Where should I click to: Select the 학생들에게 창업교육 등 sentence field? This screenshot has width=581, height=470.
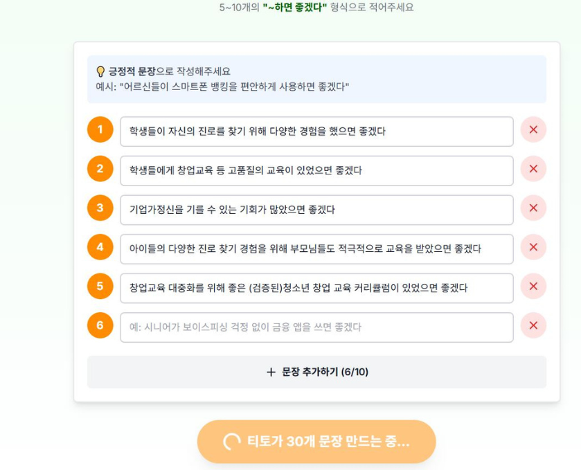[316, 170]
